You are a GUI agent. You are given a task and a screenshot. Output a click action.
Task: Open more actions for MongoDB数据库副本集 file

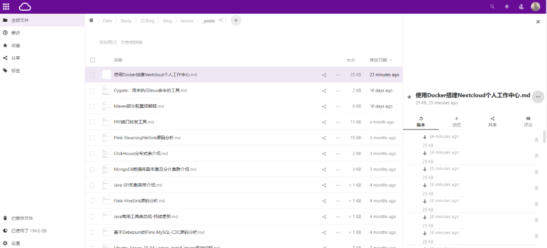tap(338, 169)
